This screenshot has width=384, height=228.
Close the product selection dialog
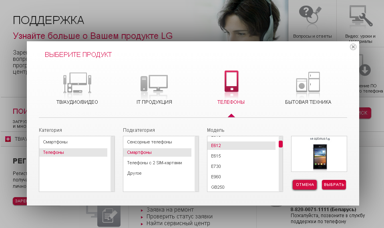[353, 47]
